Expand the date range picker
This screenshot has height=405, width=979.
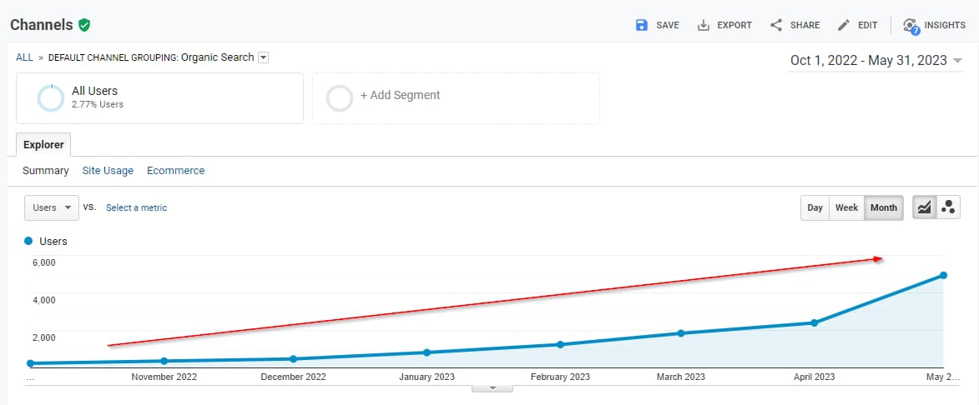957,61
